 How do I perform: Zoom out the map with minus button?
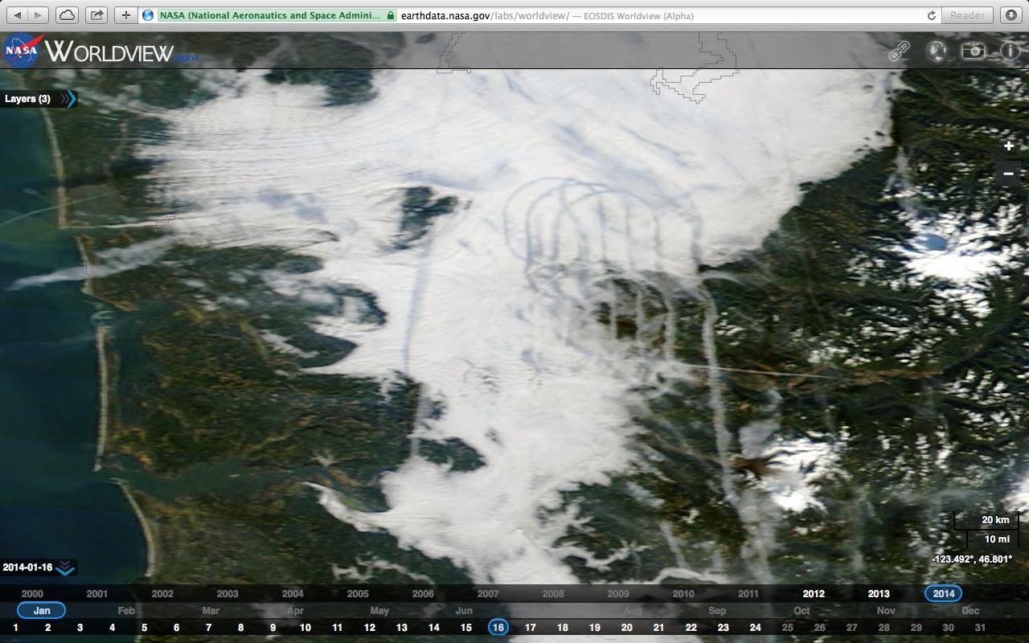click(1009, 174)
